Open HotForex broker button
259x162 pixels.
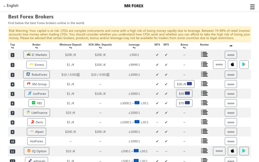pyautogui.click(x=36, y=141)
